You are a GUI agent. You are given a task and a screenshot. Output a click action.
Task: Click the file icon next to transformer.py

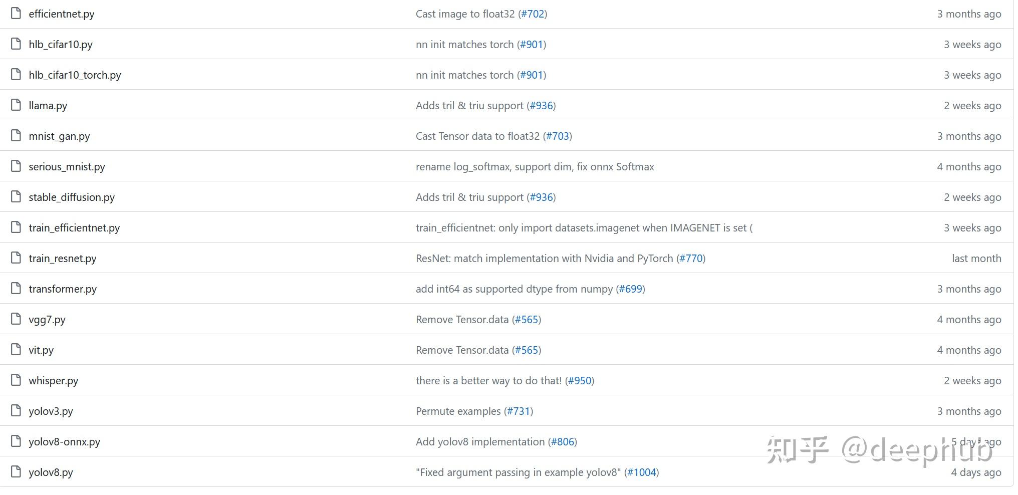[x=16, y=289]
